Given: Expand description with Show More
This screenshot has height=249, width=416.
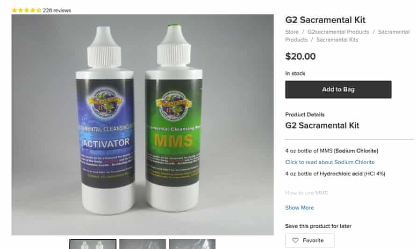Looking at the screenshot, I should point(299,207).
